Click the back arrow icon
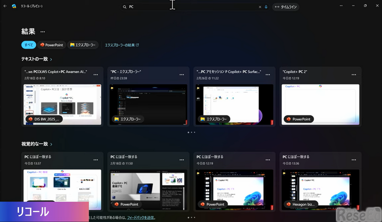382x222 pixels. point(5,6)
